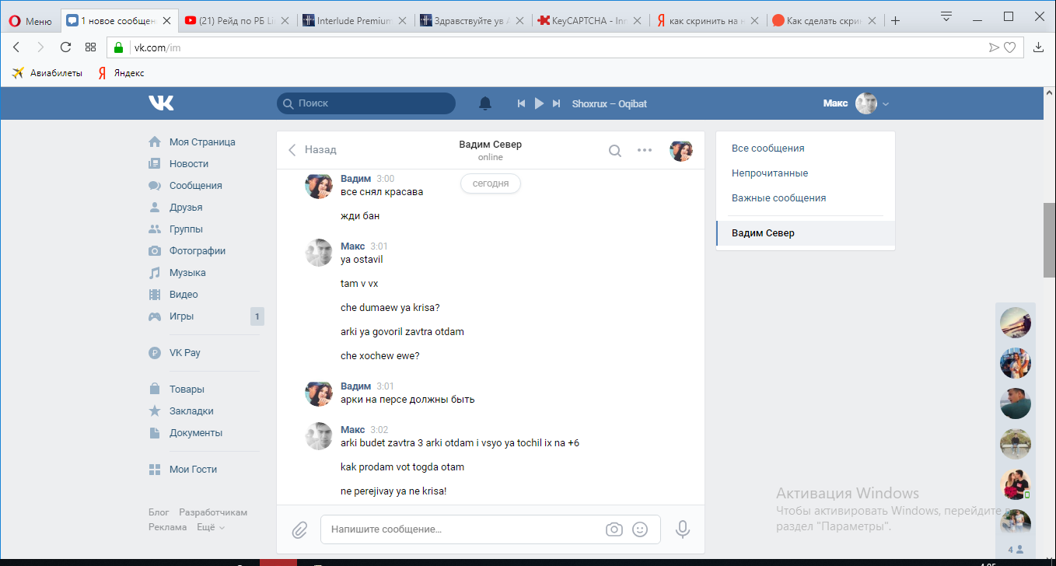Screen dimensions: 1056x566
Task: Open the notifications bell
Action: click(485, 103)
